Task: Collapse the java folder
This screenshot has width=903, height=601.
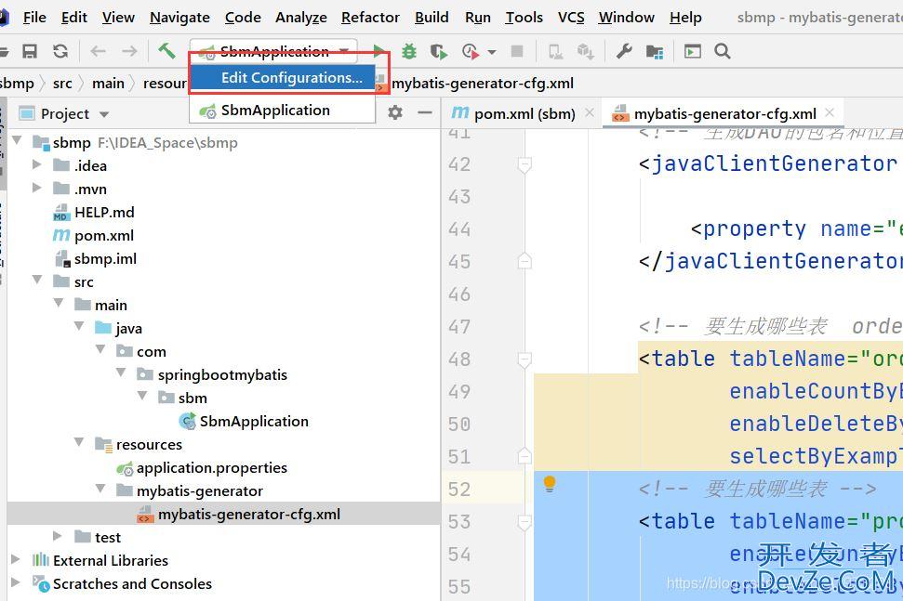Action: pyautogui.click(x=79, y=325)
